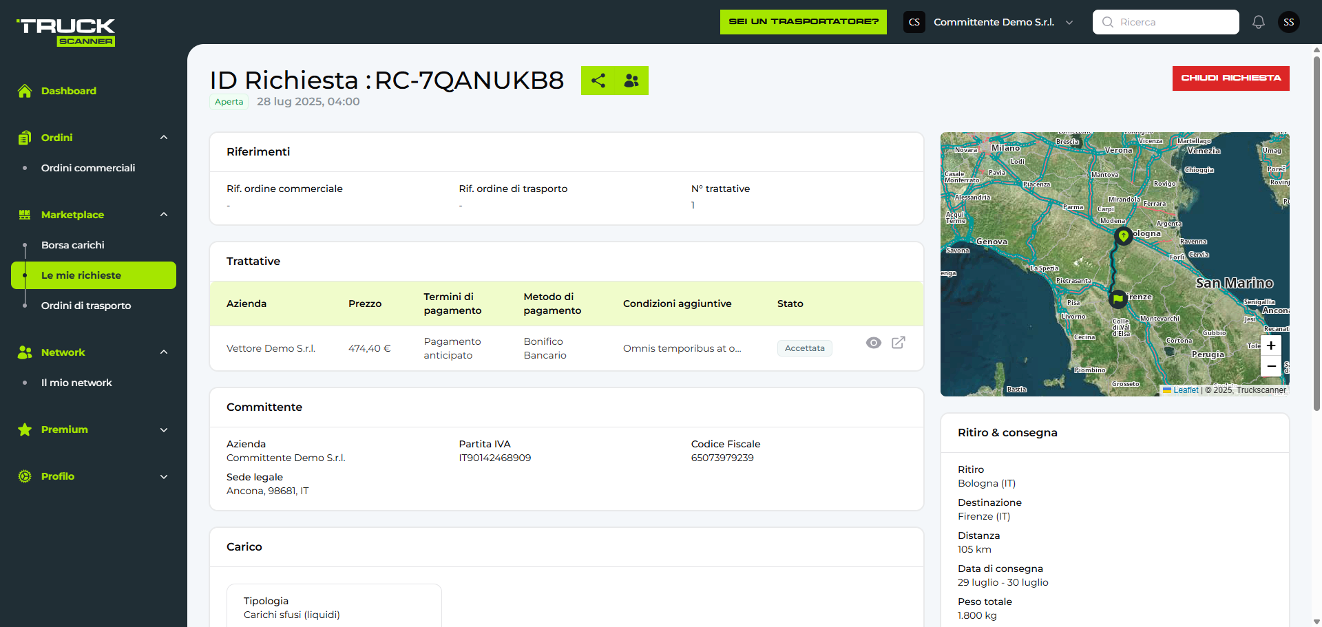Expand the Profilo section

(x=164, y=476)
